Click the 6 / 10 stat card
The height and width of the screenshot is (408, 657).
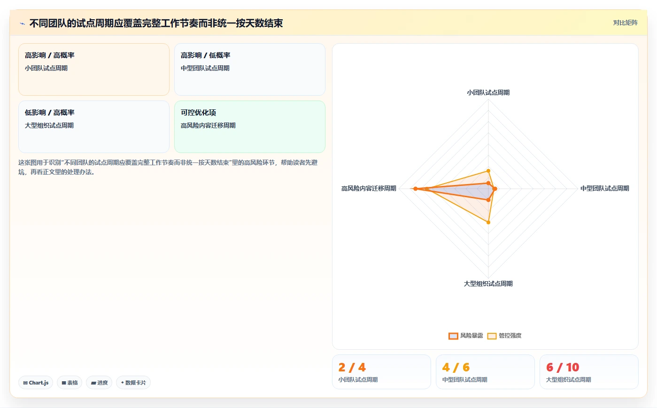point(589,372)
